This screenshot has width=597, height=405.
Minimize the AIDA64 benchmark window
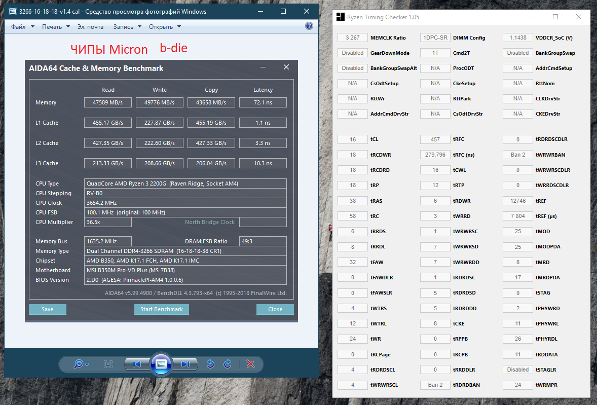click(263, 67)
